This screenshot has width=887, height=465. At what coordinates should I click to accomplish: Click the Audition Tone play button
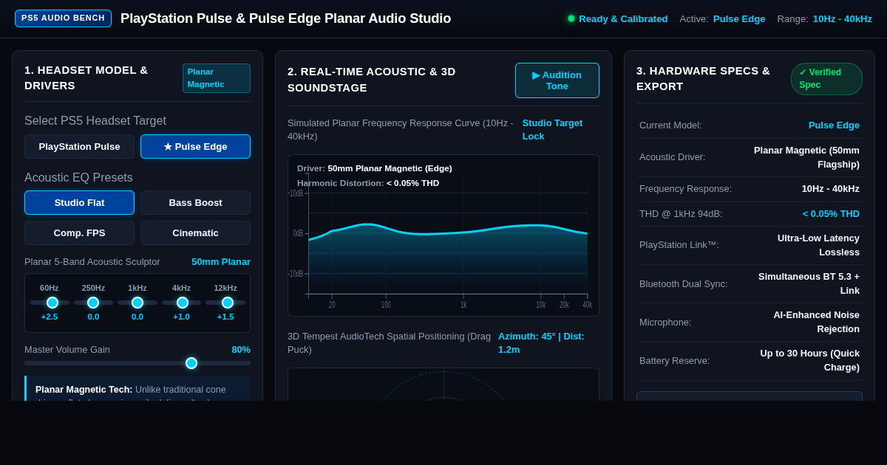(557, 80)
